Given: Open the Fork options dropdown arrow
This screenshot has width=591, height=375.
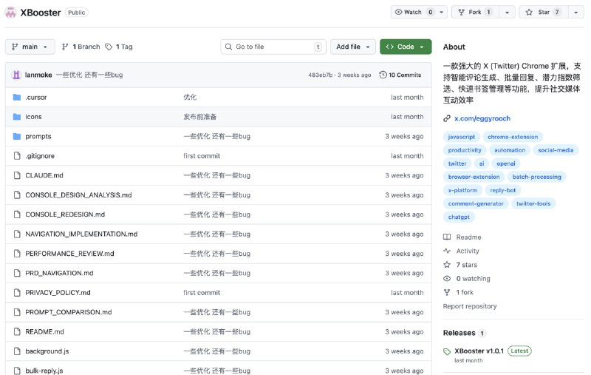Looking at the screenshot, I should pyautogui.click(x=507, y=12).
